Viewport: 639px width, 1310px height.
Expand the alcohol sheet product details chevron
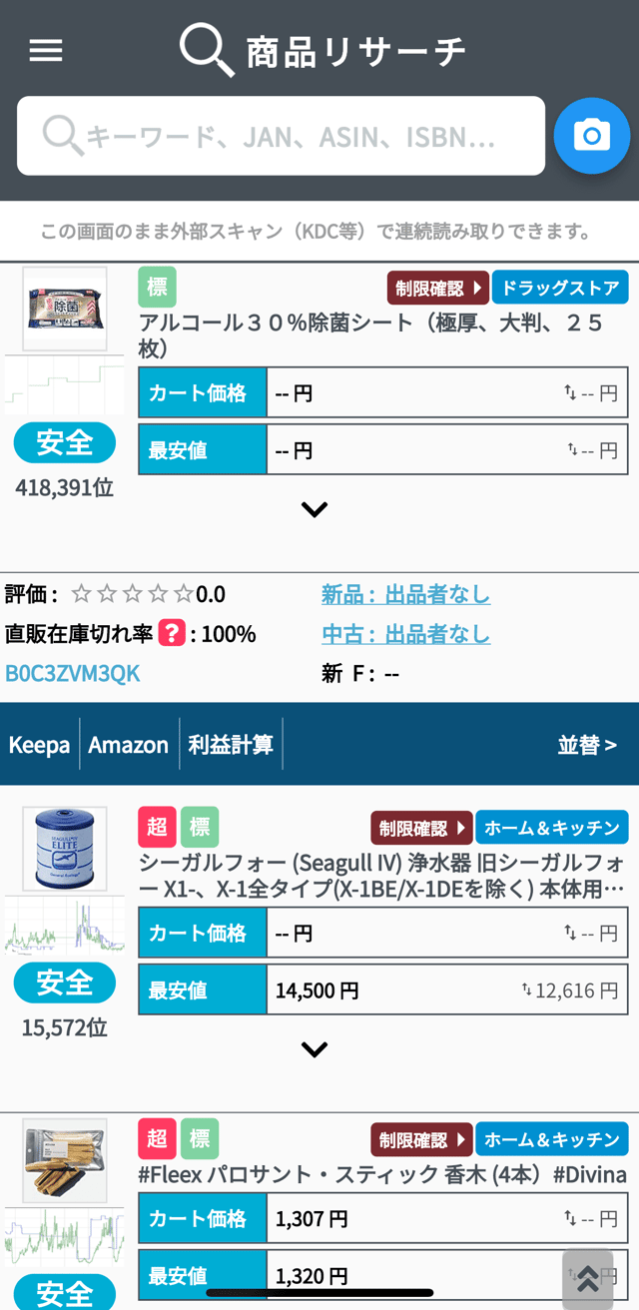tap(315, 510)
